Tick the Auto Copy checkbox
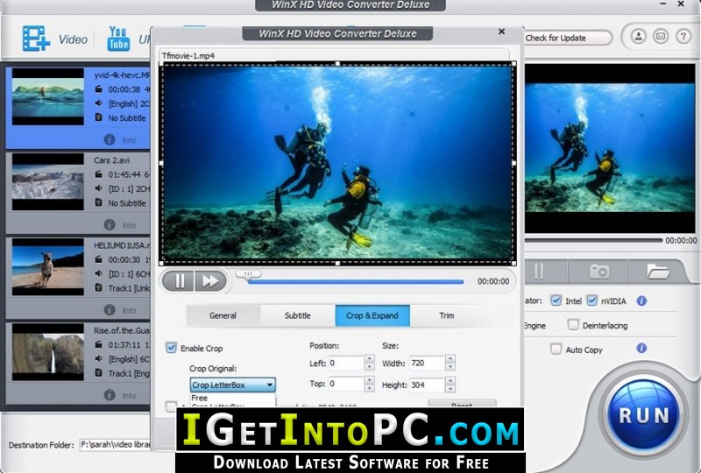The image size is (701, 473). click(x=556, y=349)
